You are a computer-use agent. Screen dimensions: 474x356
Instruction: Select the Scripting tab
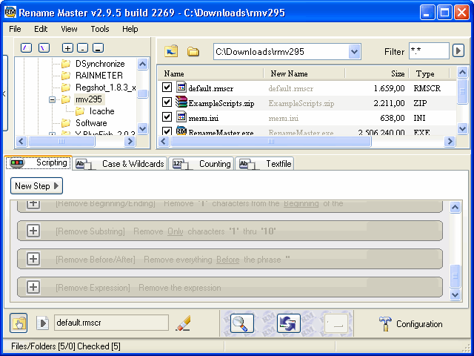[39, 163]
